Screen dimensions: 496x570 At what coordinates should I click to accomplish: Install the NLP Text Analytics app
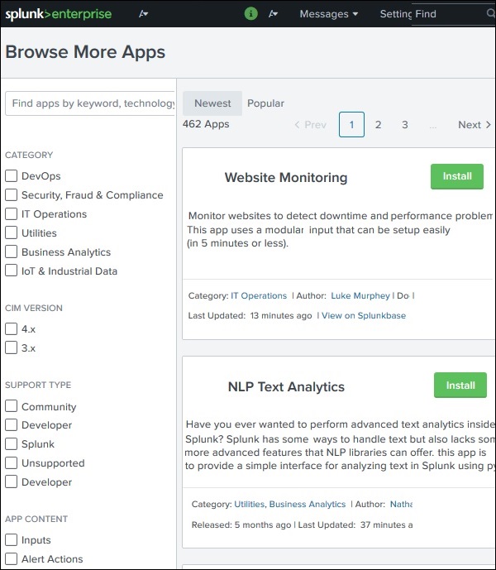[x=460, y=386]
